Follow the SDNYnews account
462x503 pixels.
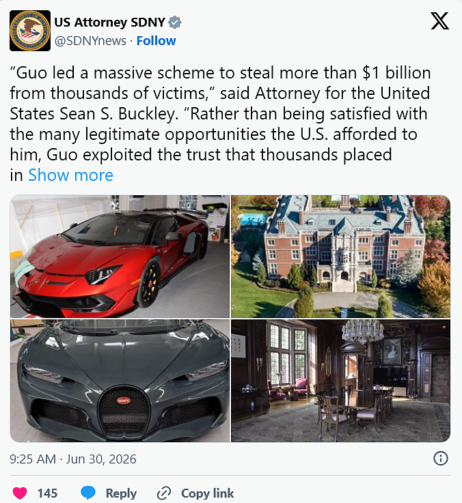[x=156, y=41]
